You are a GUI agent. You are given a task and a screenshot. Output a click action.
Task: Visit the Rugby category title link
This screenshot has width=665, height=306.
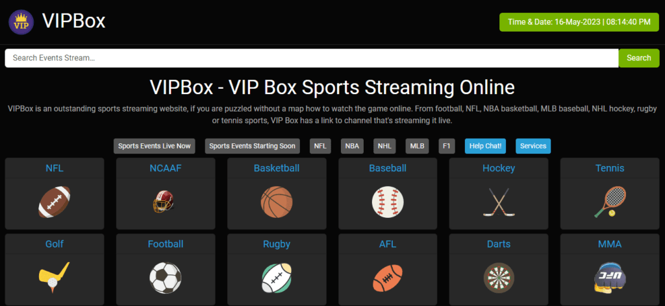tap(277, 244)
